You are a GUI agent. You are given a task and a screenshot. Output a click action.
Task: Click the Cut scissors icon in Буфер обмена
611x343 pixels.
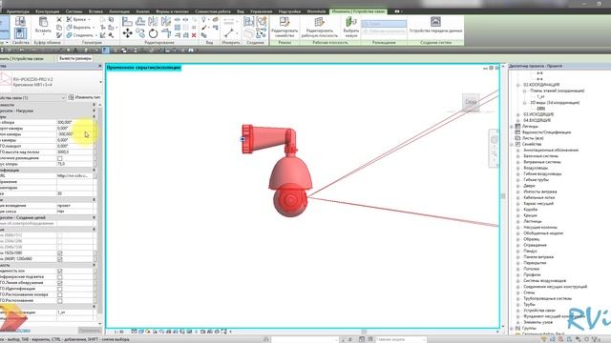click(59, 19)
